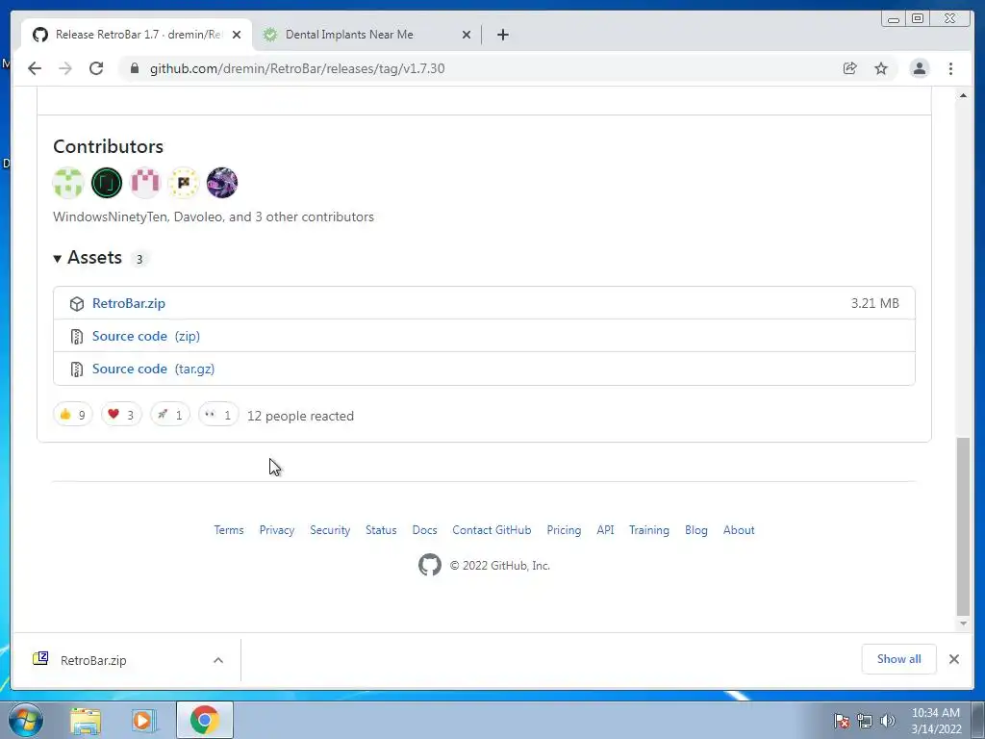The width and height of the screenshot is (985, 739).
Task: Click the vertical scrollbar thumb
Action: [963, 526]
